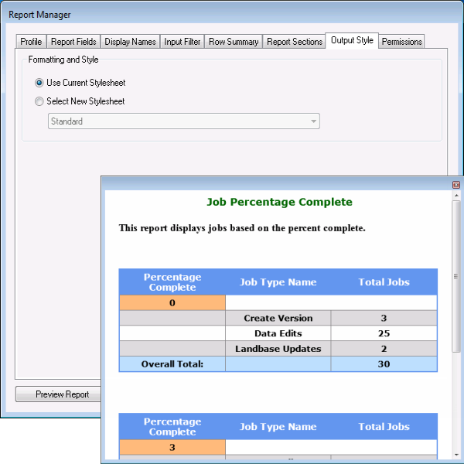Click the Overall Total row label
Screen dimensions: 464x464
(x=172, y=364)
